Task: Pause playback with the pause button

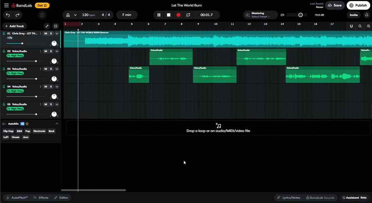Action: 159,15
